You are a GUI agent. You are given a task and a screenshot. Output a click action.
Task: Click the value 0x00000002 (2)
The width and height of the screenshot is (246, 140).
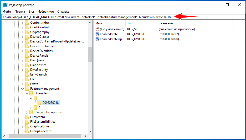click(169, 34)
